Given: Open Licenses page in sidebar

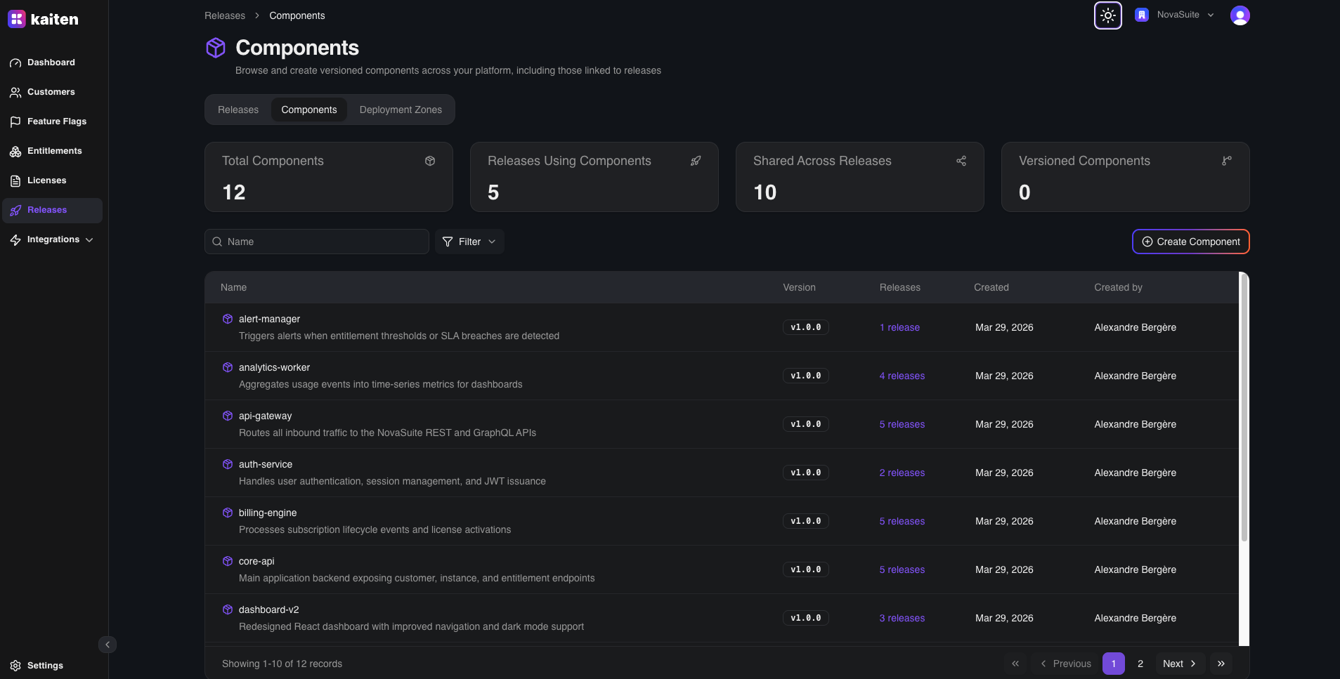Looking at the screenshot, I should [x=46, y=180].
